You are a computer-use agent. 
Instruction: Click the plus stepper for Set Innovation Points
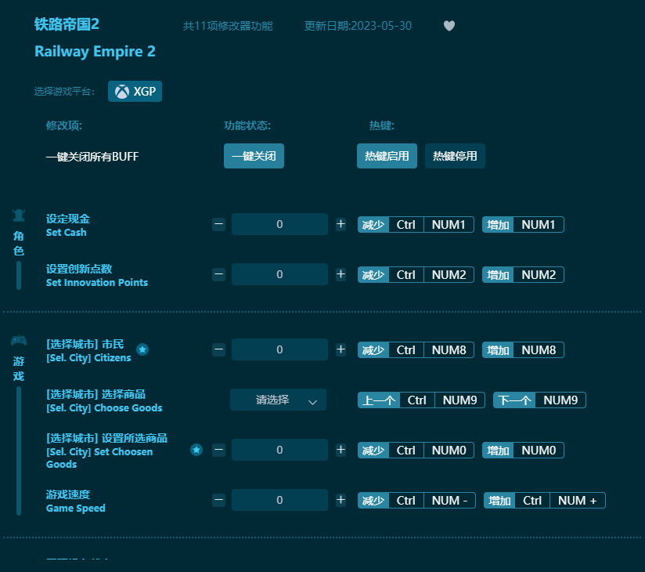point(341,274)
